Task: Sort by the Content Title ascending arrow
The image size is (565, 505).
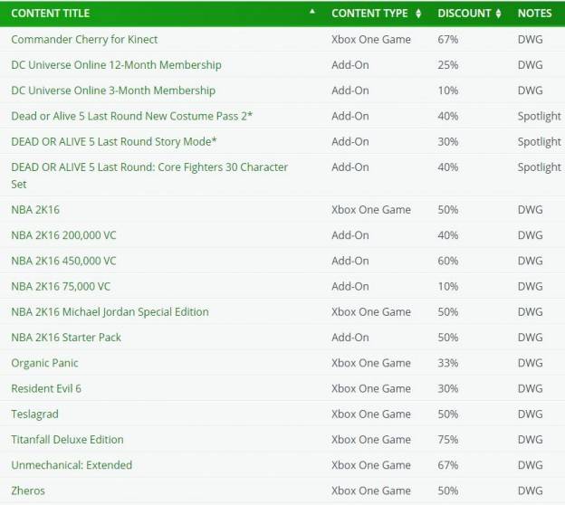Action: pyautogui.click(x=312, y=11)
